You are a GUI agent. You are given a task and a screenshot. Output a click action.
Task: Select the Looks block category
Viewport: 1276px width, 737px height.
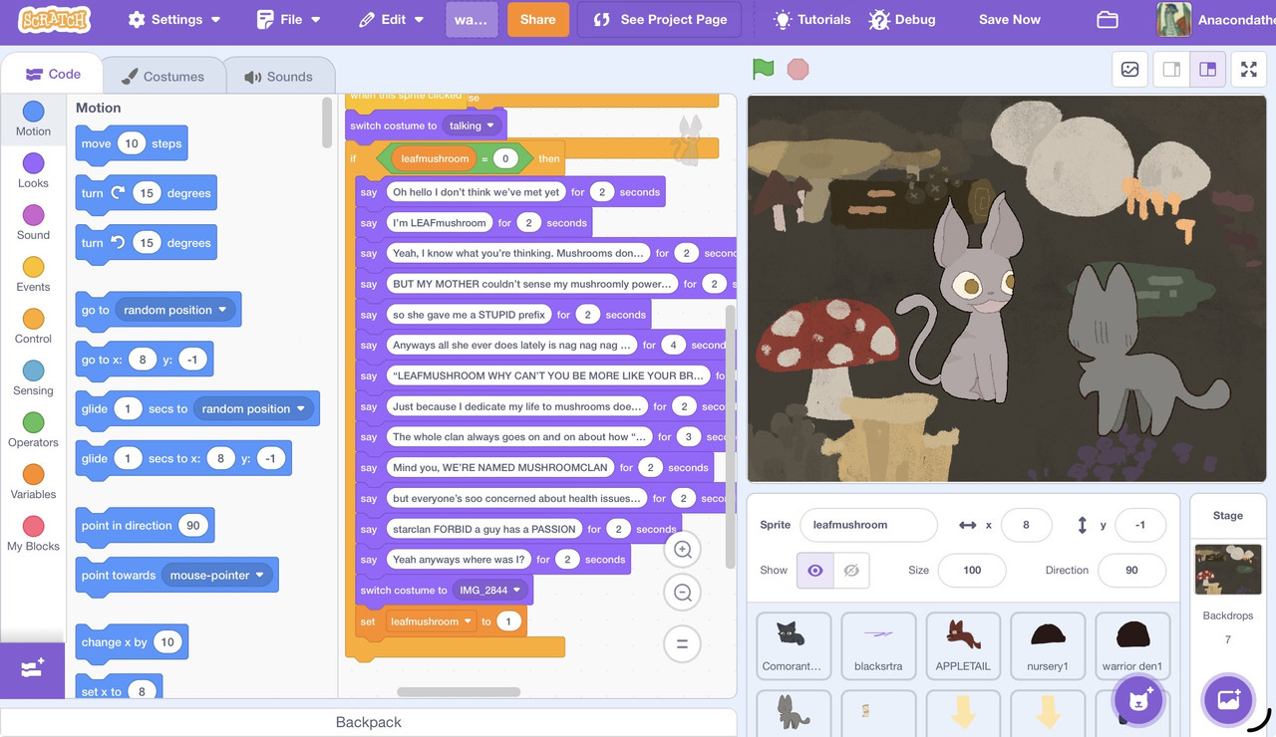(x=33, y=171)
